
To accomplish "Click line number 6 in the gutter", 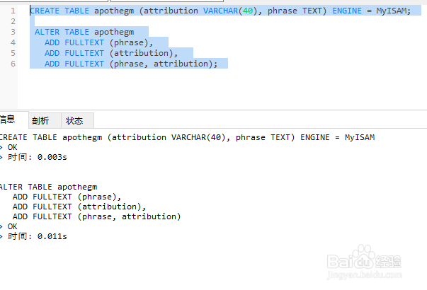I will point(13,64).
